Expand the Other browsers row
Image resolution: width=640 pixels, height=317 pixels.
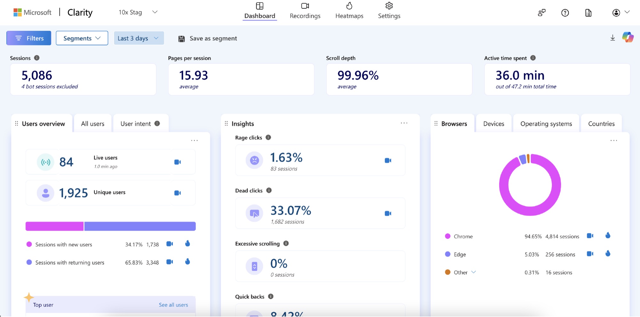coord(474,272)
